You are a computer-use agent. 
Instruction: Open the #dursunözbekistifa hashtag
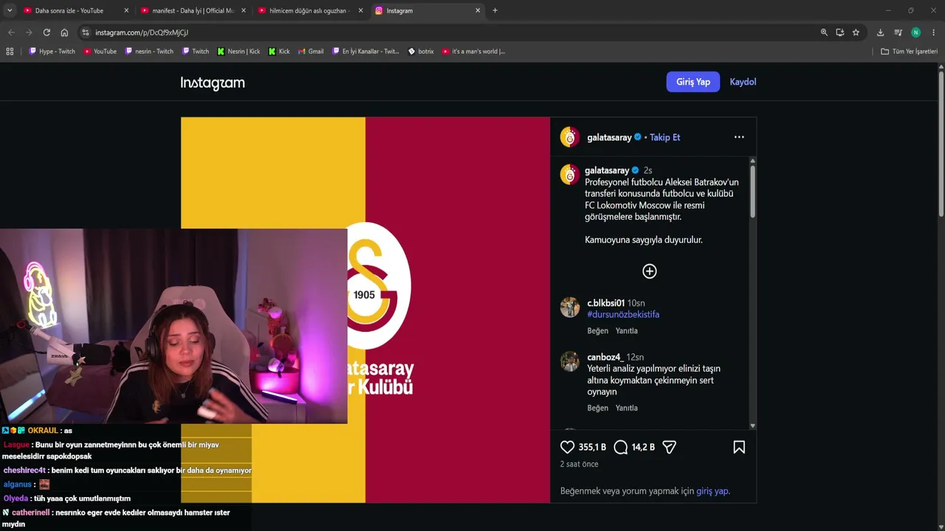(x=623, y=314)
